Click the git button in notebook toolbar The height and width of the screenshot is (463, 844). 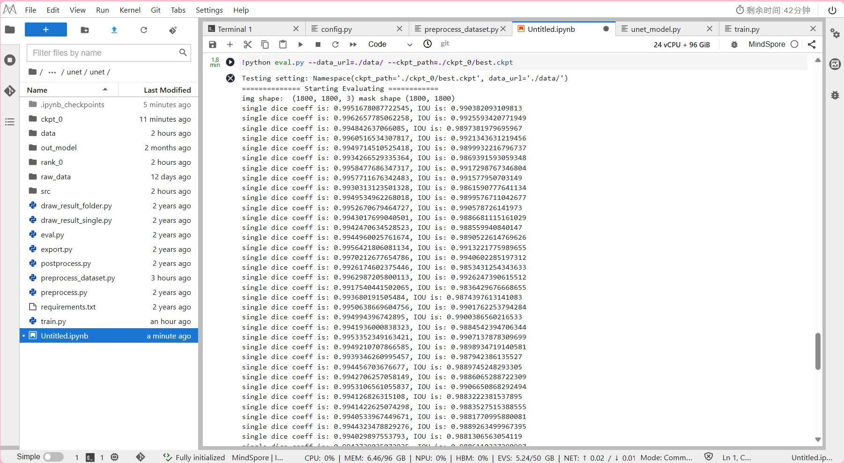[x=445, y=44]
